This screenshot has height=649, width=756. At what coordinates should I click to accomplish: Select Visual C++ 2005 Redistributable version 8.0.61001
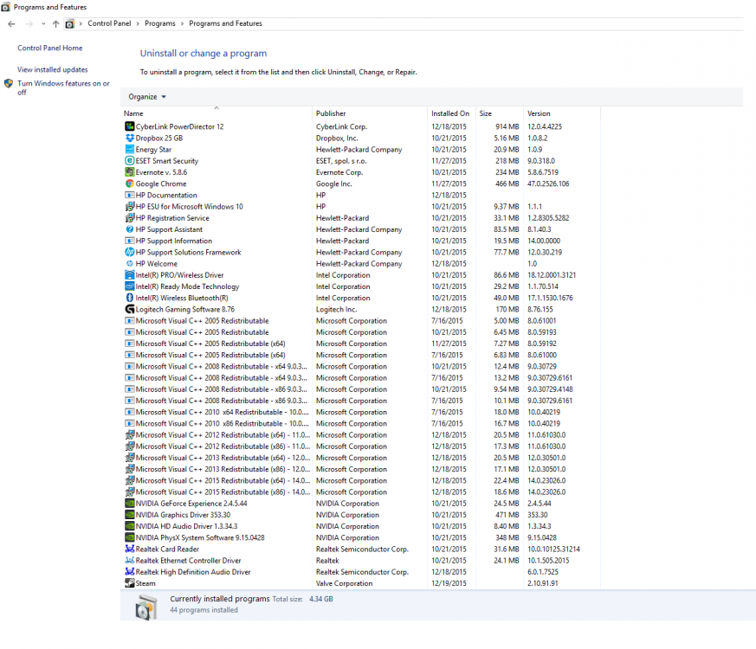(x=202, y=320)
